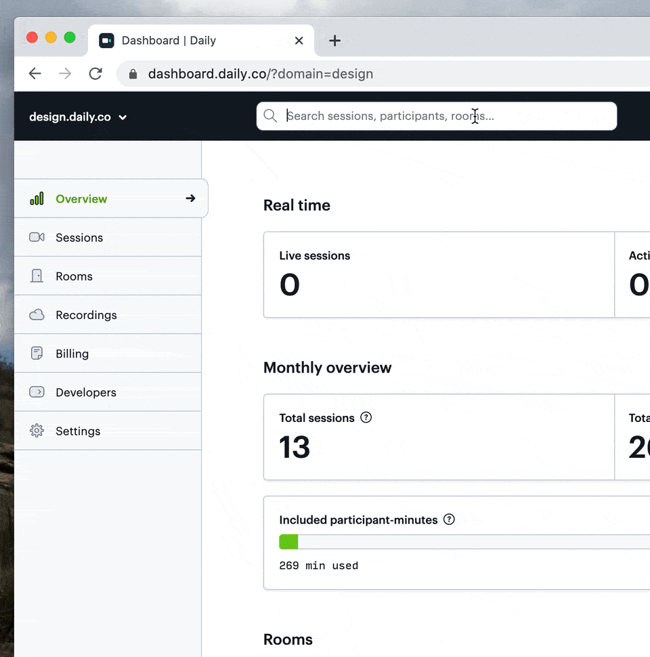Close the Dashboard | Daily tab
Image resolution: width=650 pixels, height=657 pixels.
(x=299, y=41)
